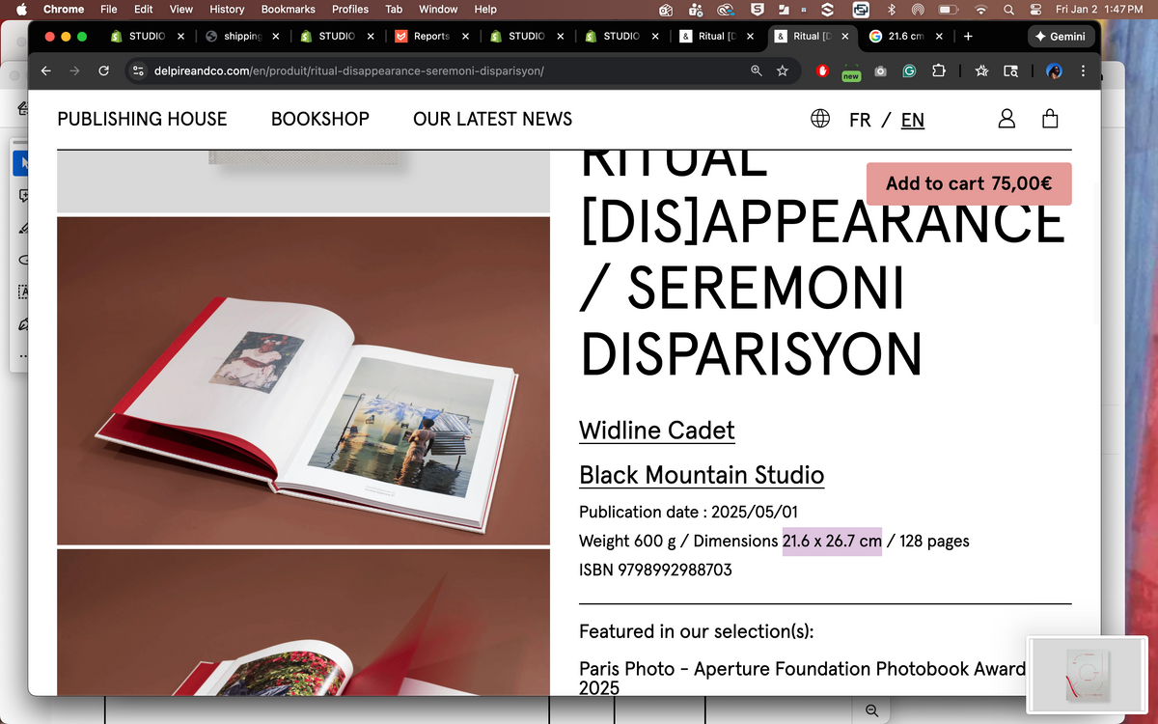Open Spotlight search from the menu bar
The height and width of the screenshot is (724, 1158).
pos(1008,9)
